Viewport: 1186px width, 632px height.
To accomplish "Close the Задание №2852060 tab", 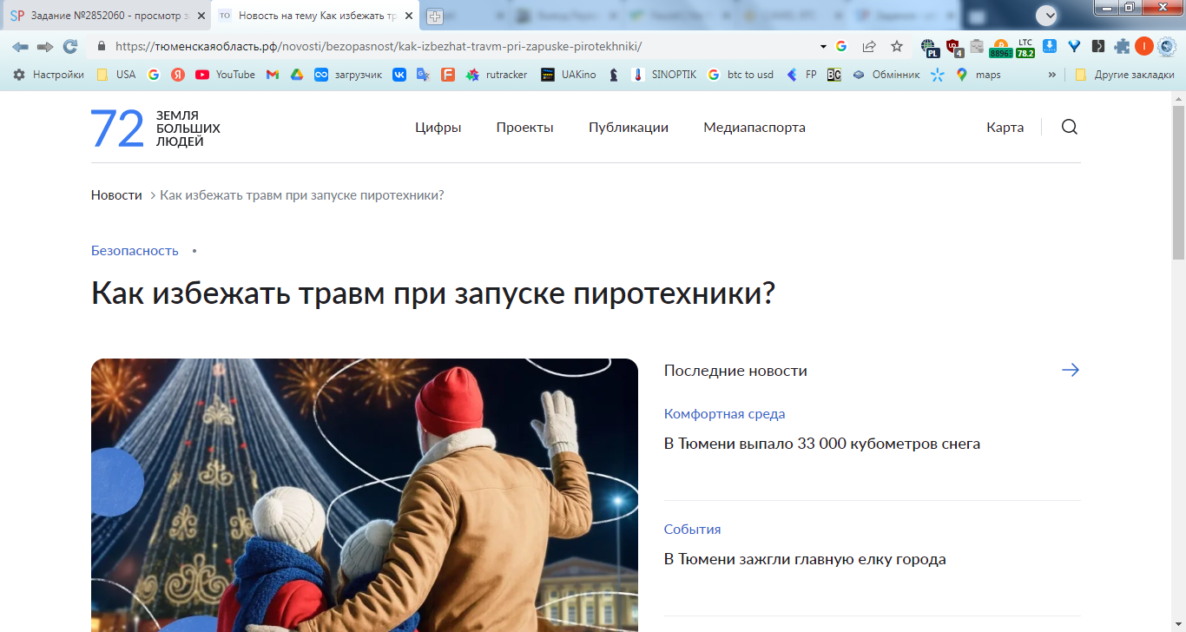I will tap(201, 16).
